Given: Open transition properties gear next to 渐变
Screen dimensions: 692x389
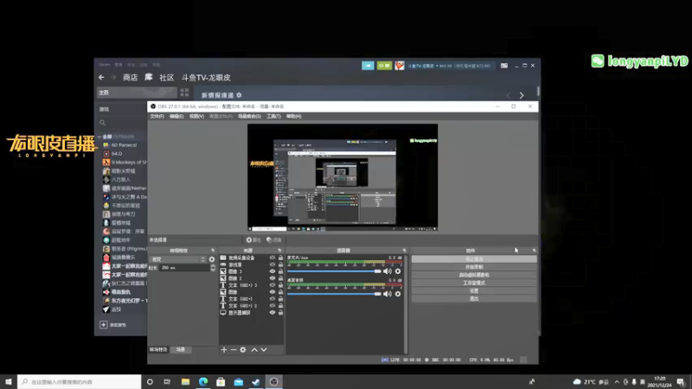Looking at the screenshot, I should coord(212,259).
